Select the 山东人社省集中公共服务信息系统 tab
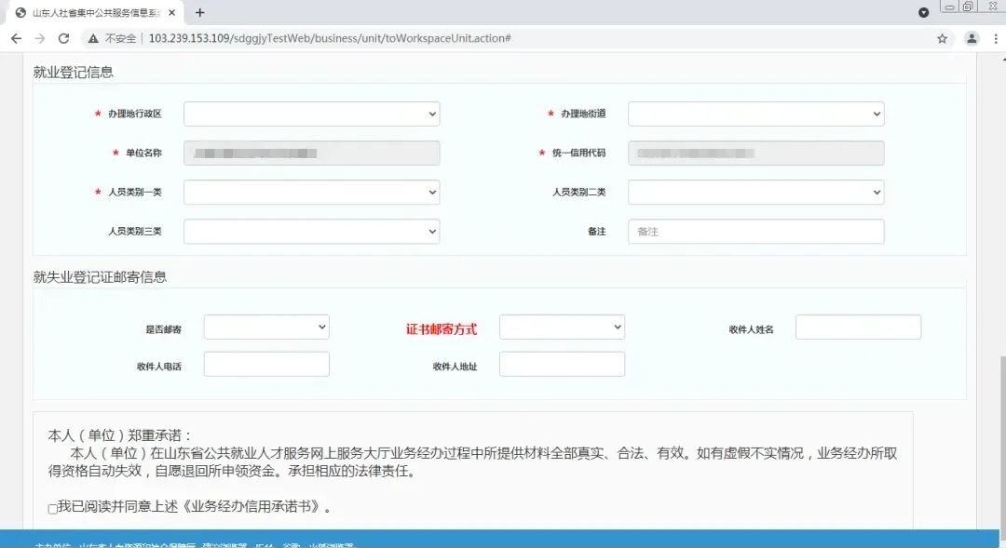The image size is (1006, 548). [x=96, y=12]
